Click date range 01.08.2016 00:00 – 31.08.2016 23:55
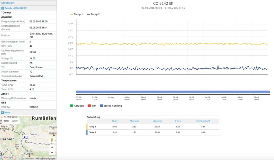 point(163,8)
